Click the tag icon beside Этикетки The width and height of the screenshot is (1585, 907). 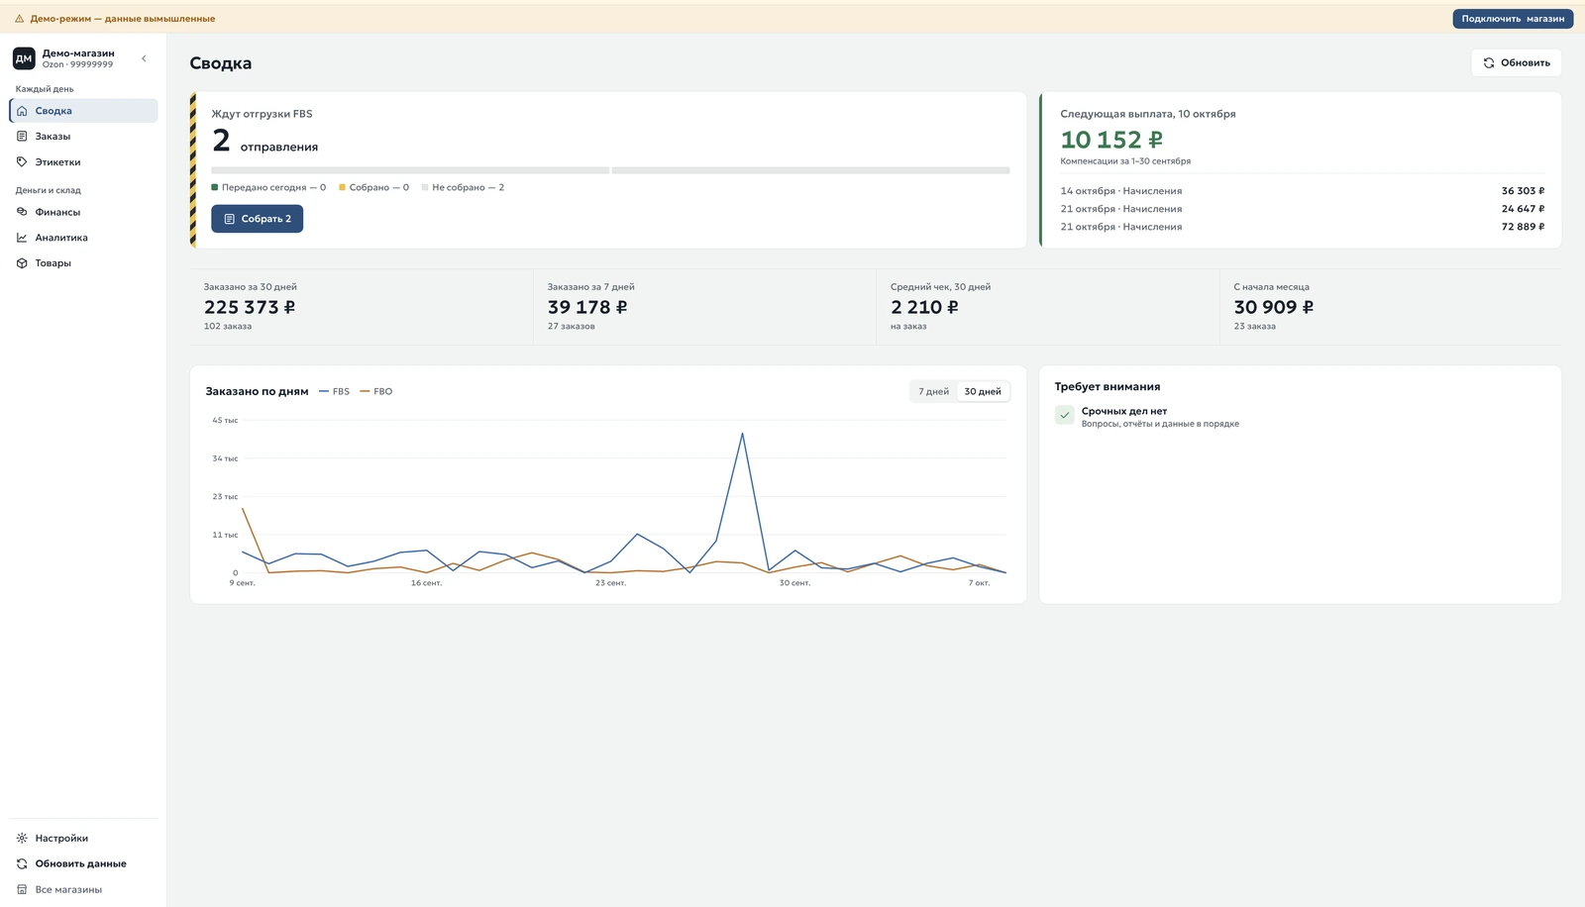click(22, 162)
